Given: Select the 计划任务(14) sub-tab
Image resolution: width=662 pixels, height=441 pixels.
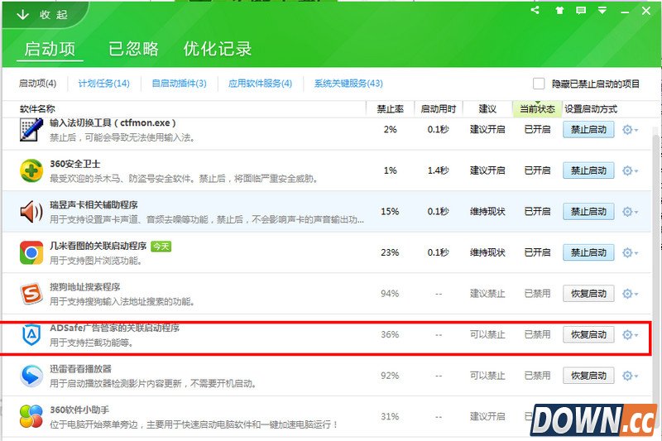Looking at the screenshot, I should [104, 83].
